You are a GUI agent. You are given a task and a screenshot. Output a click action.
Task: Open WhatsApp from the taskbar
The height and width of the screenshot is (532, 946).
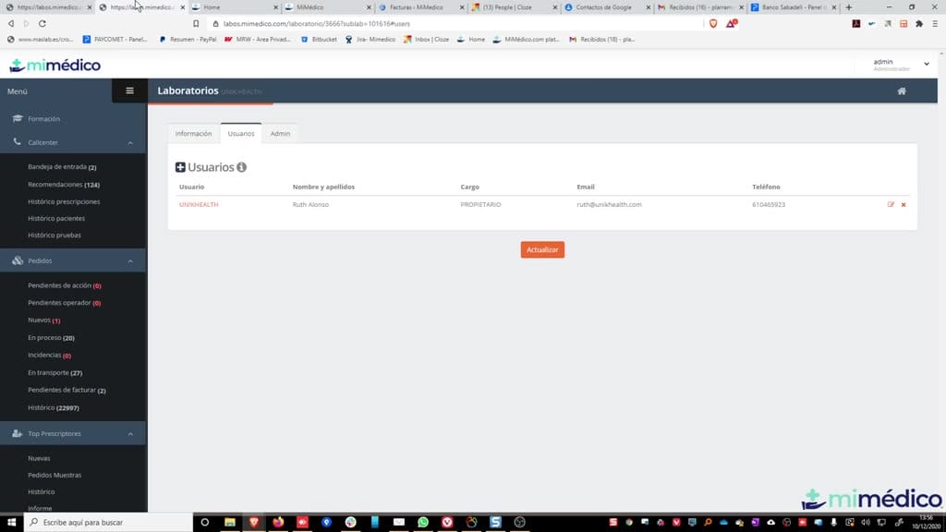423,523
